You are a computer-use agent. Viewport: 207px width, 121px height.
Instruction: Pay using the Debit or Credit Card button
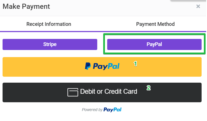click(102, 92)
